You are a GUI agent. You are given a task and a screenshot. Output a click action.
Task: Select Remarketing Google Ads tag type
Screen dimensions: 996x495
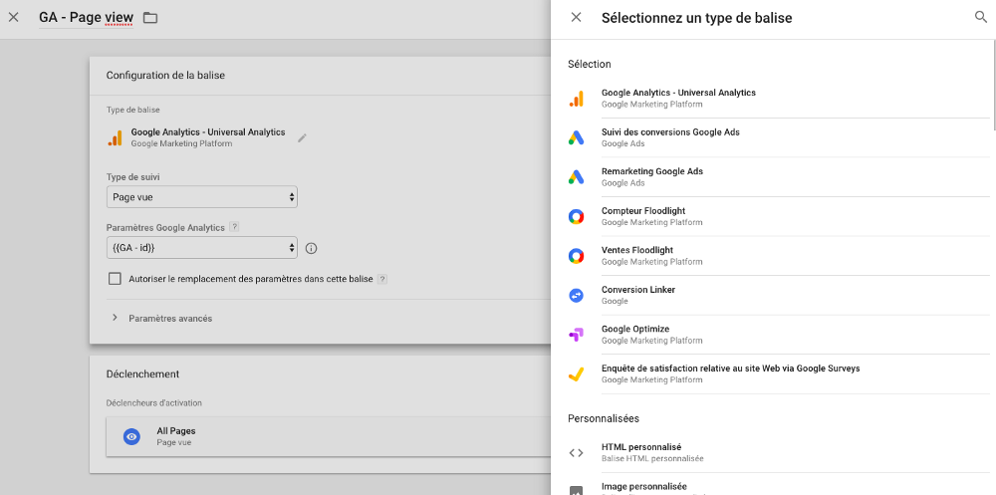point(779,177)
